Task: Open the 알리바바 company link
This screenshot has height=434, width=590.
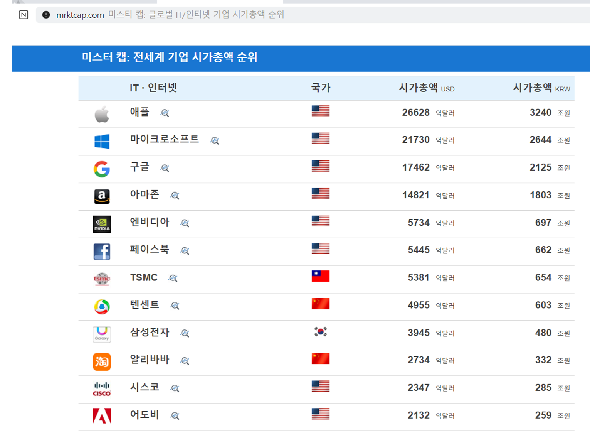Action: pos(150,360)
